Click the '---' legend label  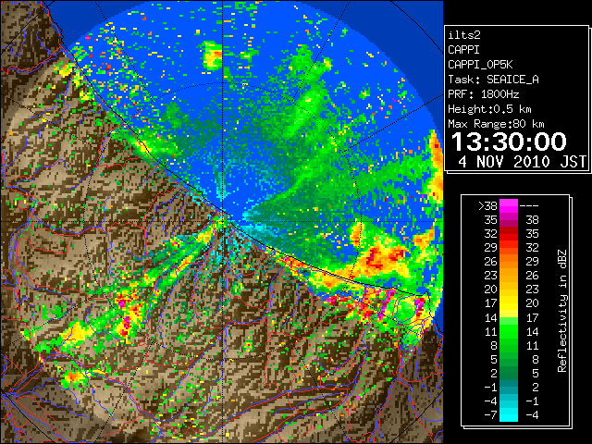(x=529, y=205)
